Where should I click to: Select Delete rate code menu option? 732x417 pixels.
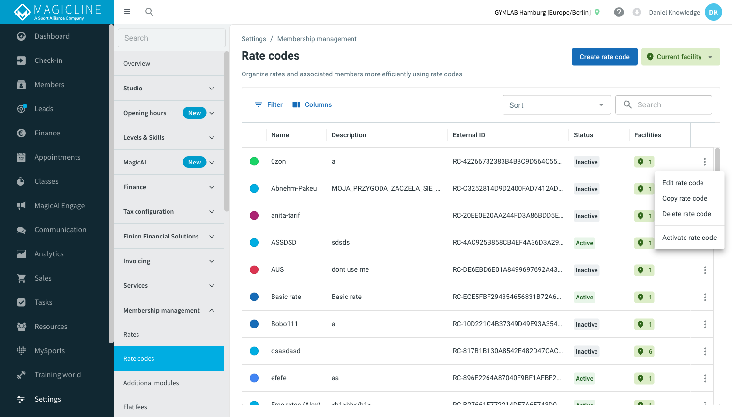click(x=686, y=214)
